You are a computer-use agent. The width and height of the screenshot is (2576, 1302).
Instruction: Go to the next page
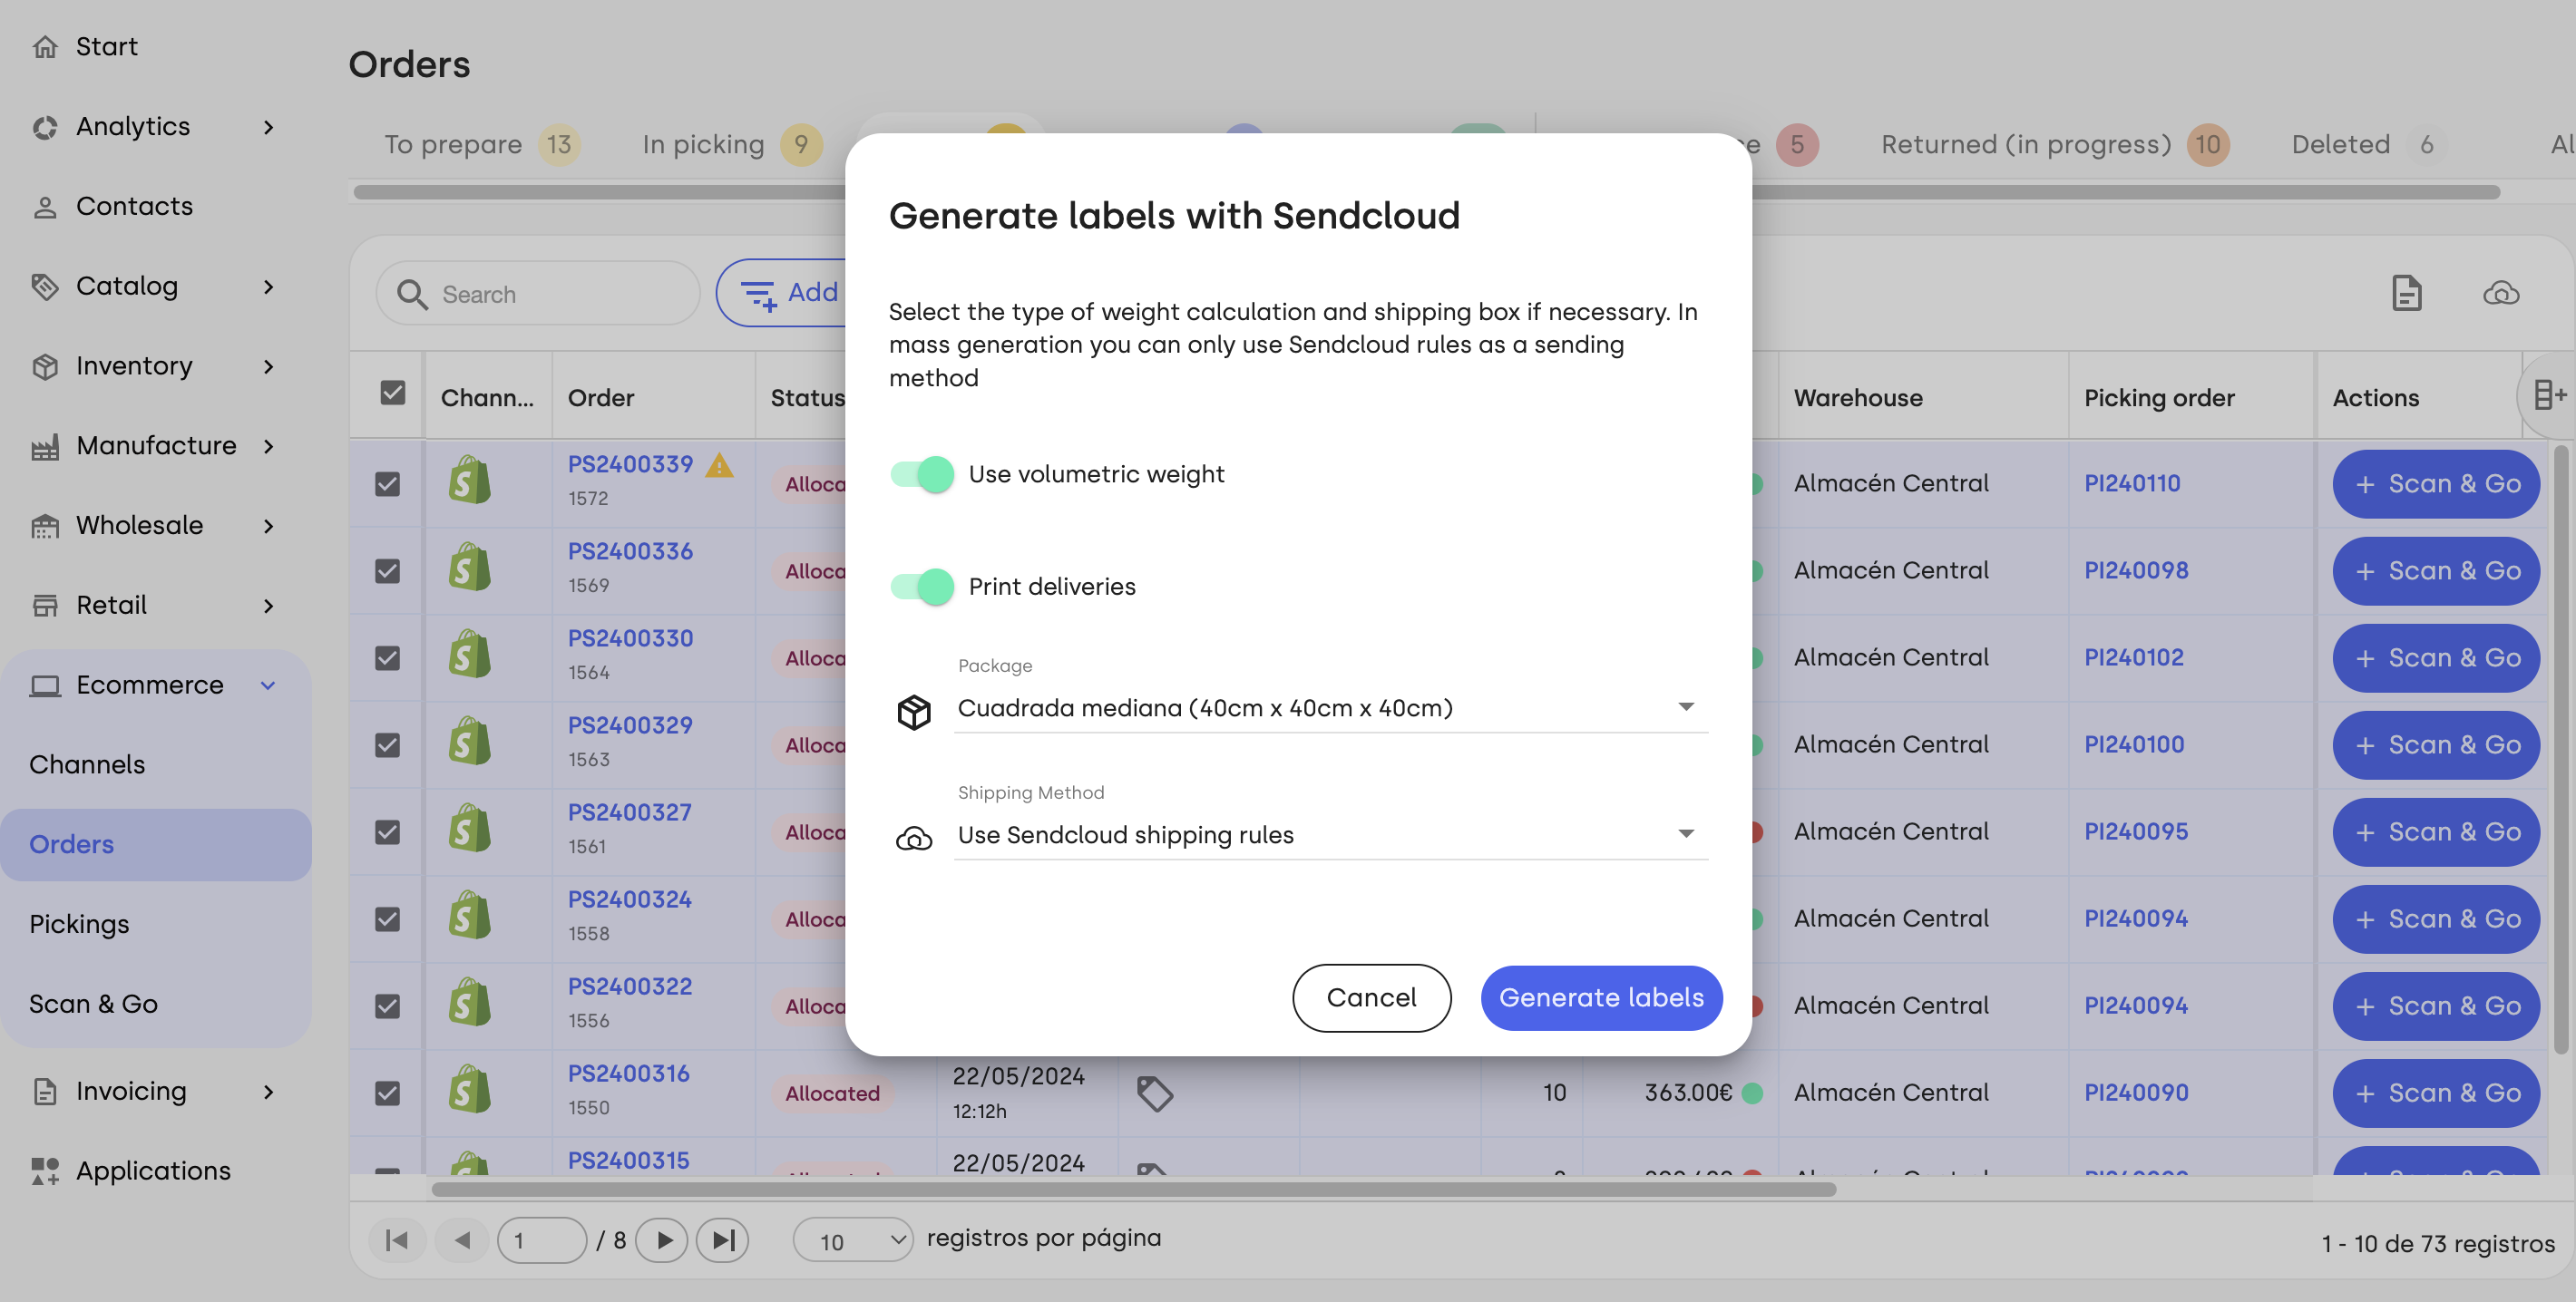663,1240
